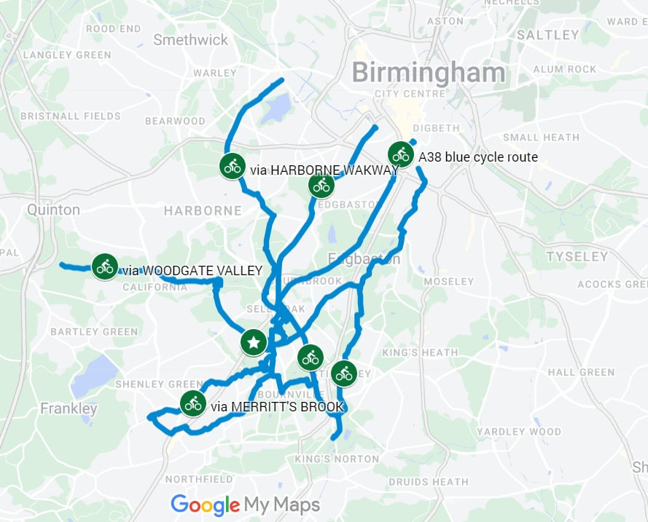Click the Merritt's Brook bicycle marker
648x522 pixels.
pos(193,403)
